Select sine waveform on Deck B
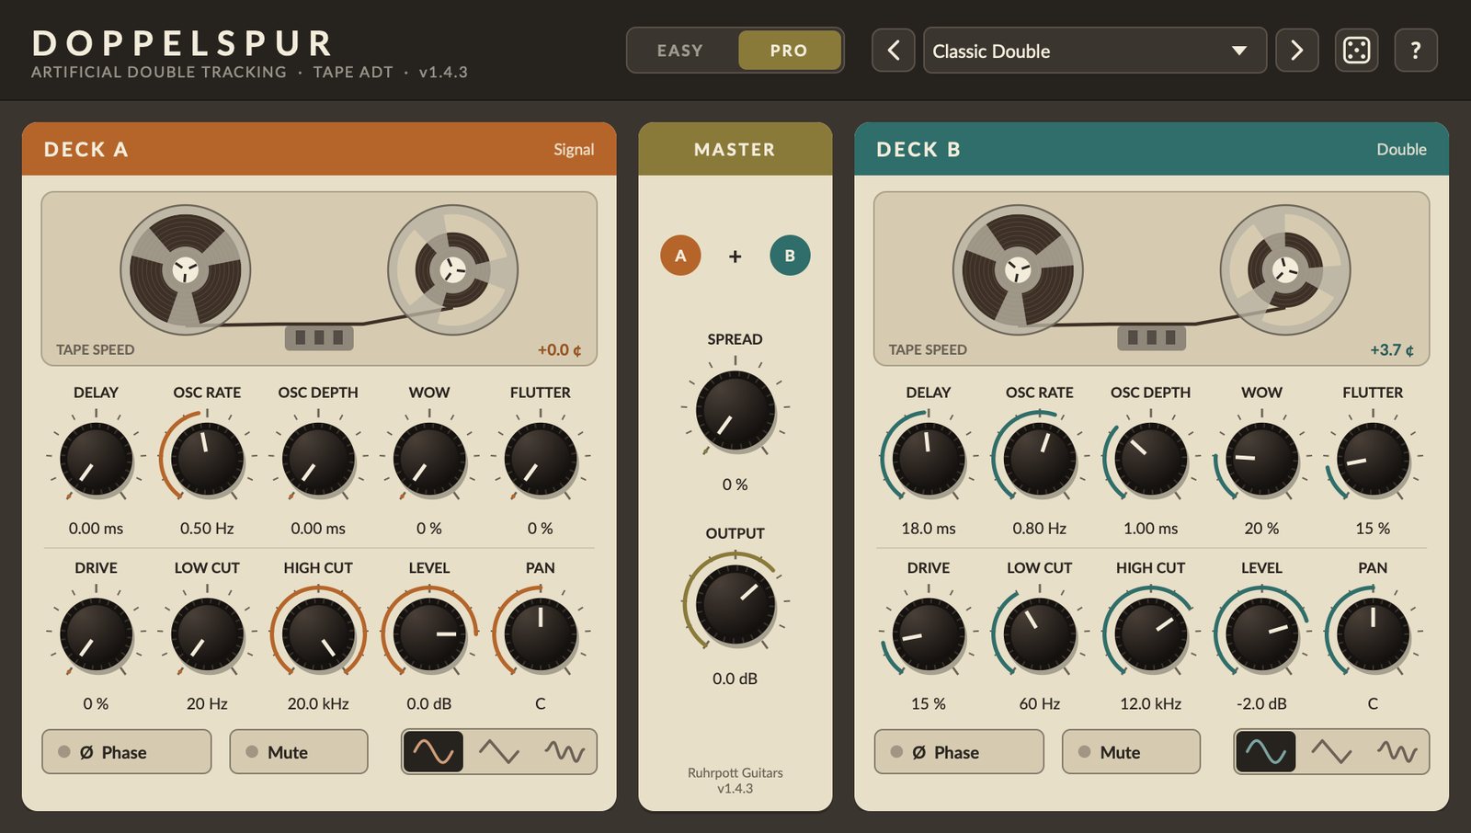Image resolution: width=1471 pixels, height=833 pixels. coord(1265,752)
